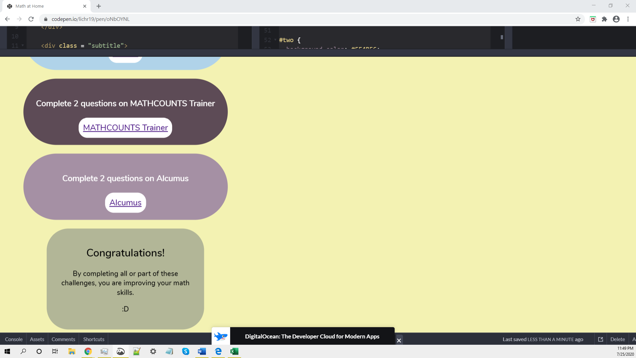Click the CSS editor scrollbar thumb
This screenshot has width=636, height=358.
(x=502, y=37)
